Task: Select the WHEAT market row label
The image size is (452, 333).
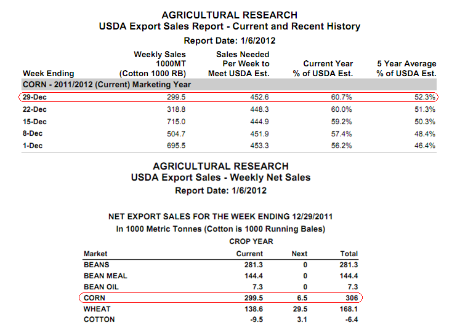Action: (x=97, y=309)
